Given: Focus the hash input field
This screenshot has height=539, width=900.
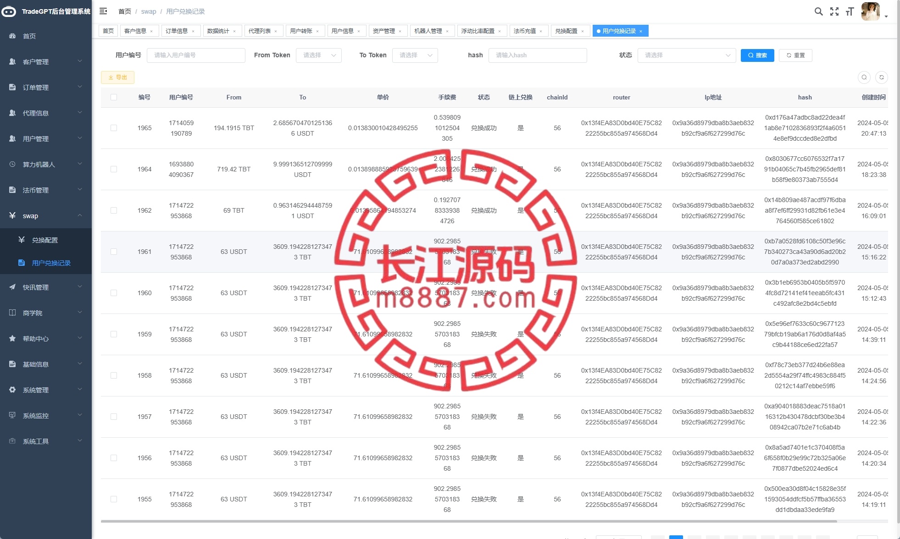Looking at the screenshot, I should coord(538,55).
